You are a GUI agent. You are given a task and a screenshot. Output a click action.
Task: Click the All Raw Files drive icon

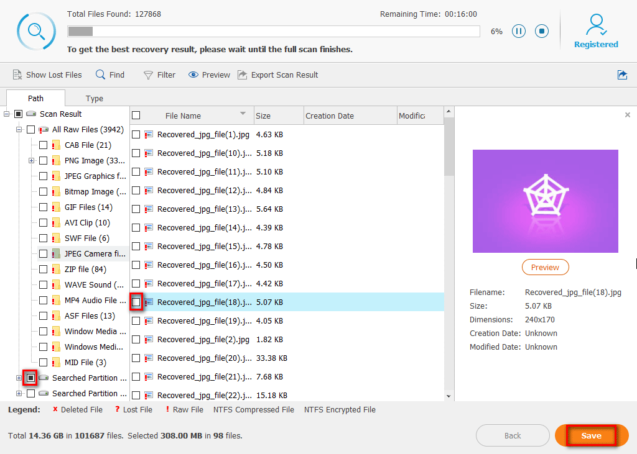[44, 129]
